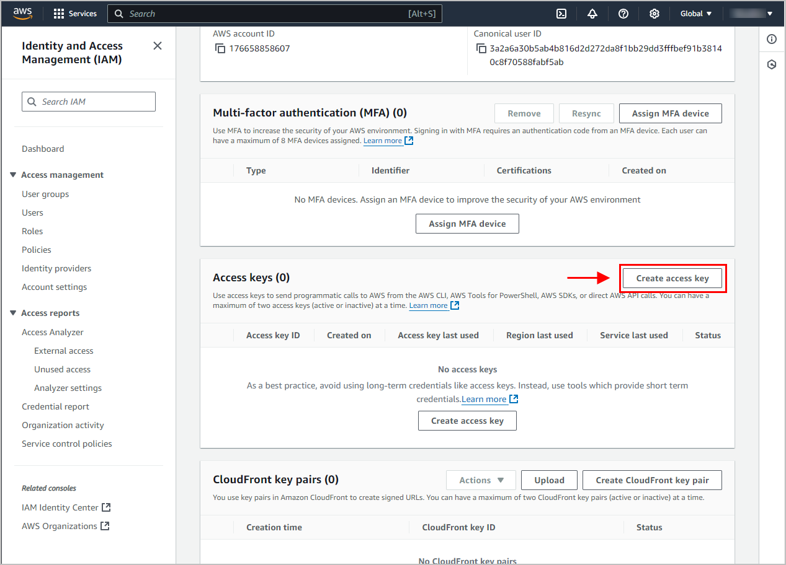This screenshot has height=565, width=786.
Task: Click external link icon next to IAM Identity Center
Action: [x=106, y=507]
